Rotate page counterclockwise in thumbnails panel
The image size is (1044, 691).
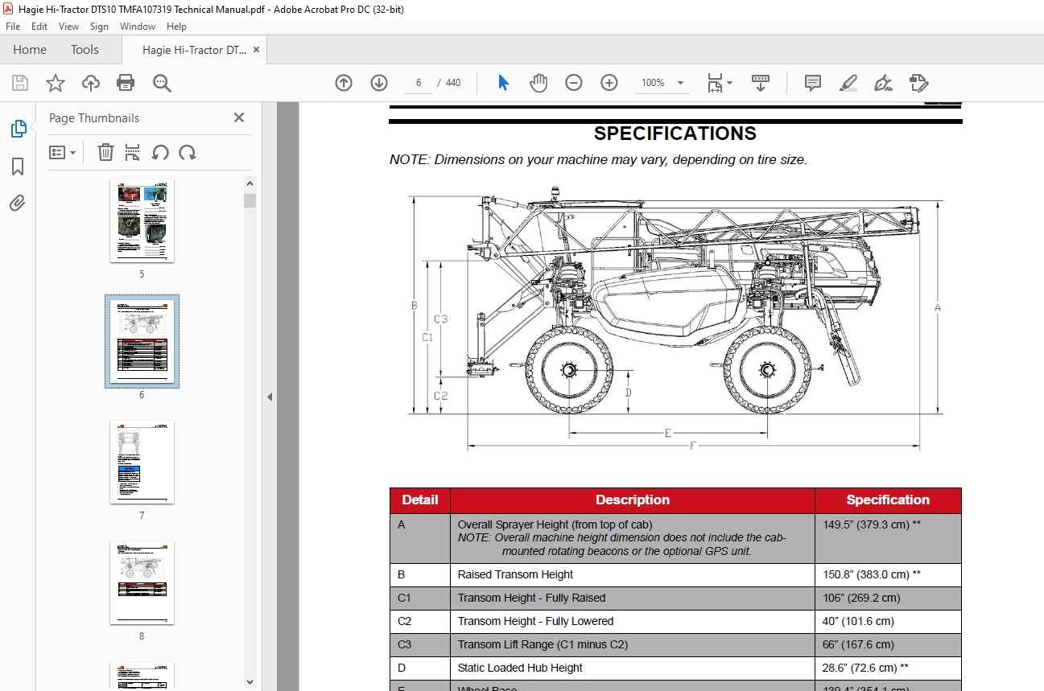click(160, 152)
